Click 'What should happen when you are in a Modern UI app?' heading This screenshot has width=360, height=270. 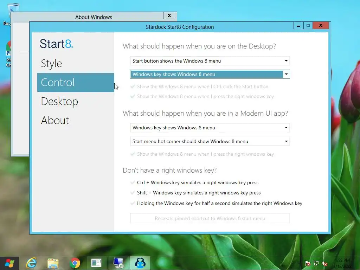pyautogui.click(x=205, y=114)
